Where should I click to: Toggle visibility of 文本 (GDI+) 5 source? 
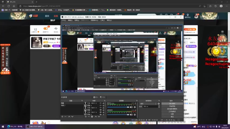pyautogui.click(x=100, y=108)
